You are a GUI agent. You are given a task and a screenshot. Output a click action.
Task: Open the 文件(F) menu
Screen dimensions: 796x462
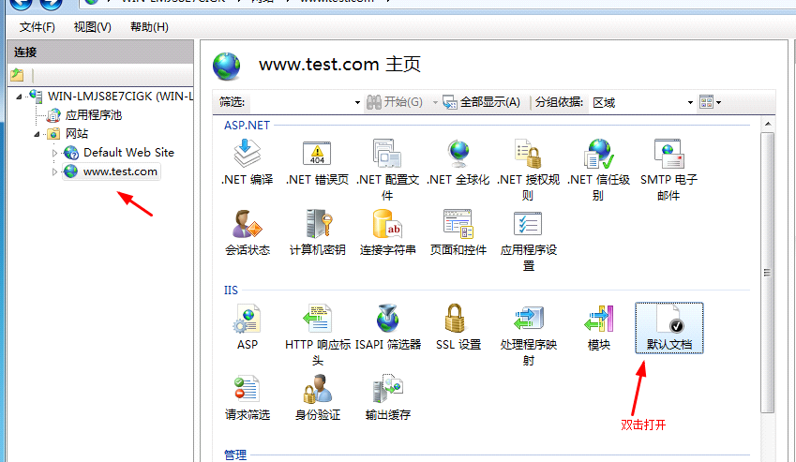point(38,27)
